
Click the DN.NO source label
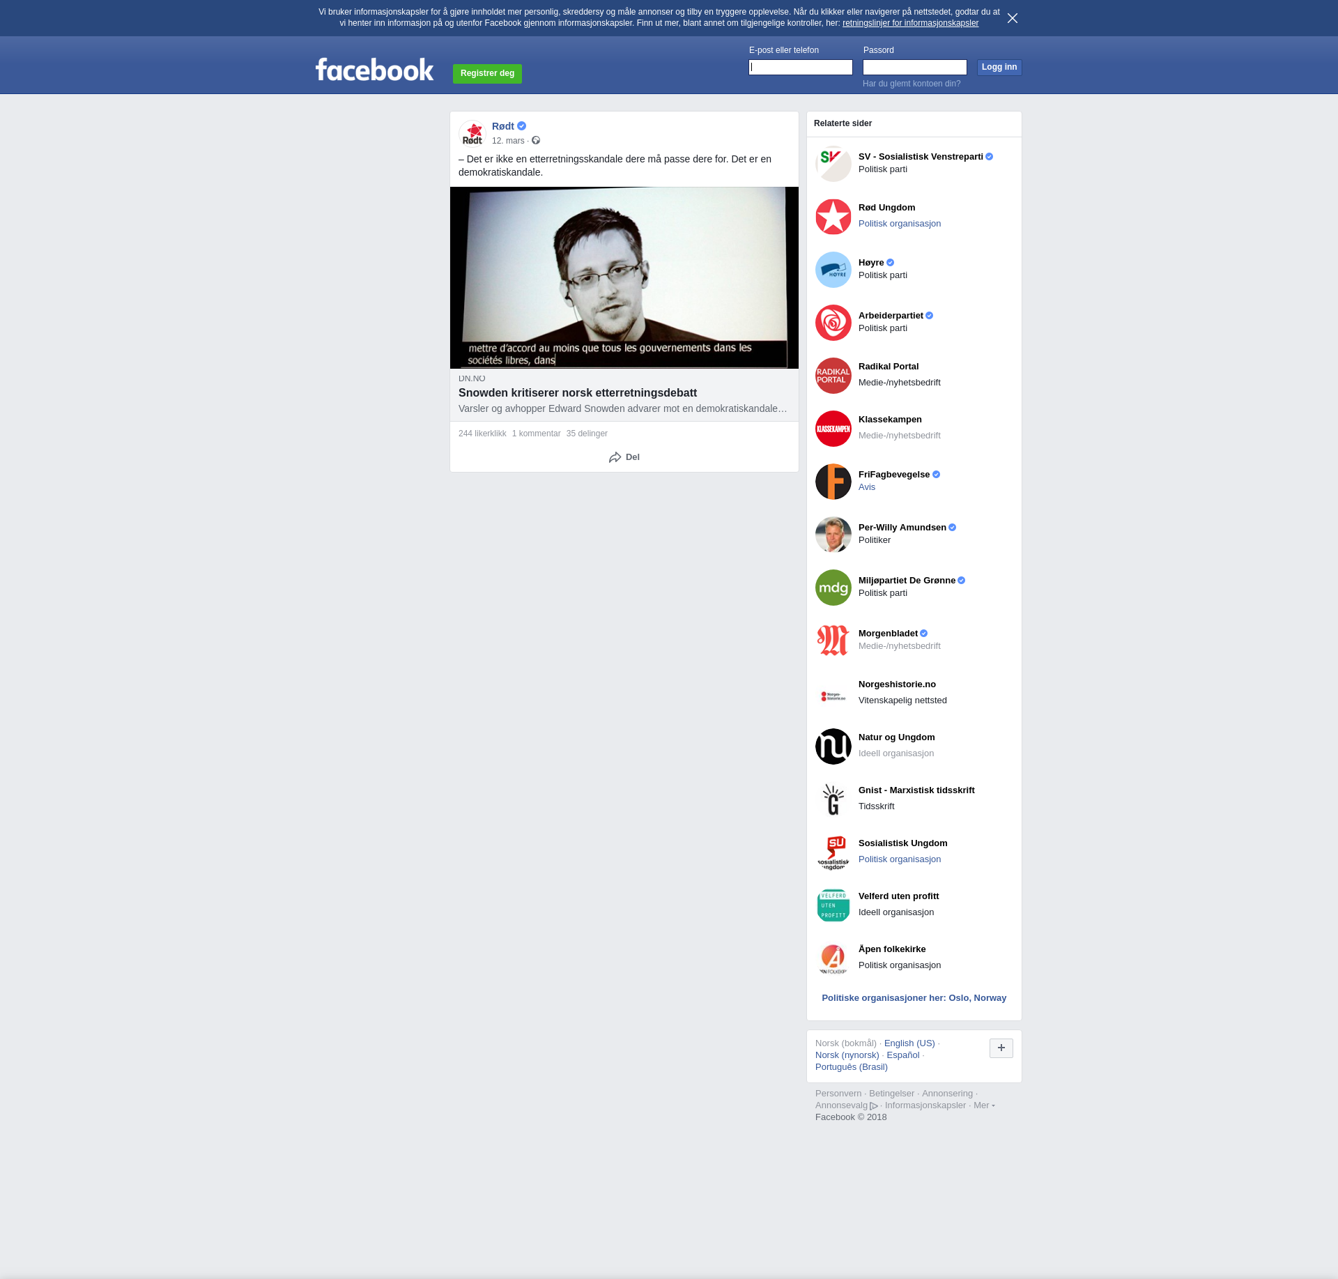point(472,378)
